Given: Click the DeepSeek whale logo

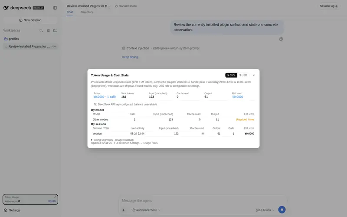Looking at the screenshot, I should click(x=6, y=8).
